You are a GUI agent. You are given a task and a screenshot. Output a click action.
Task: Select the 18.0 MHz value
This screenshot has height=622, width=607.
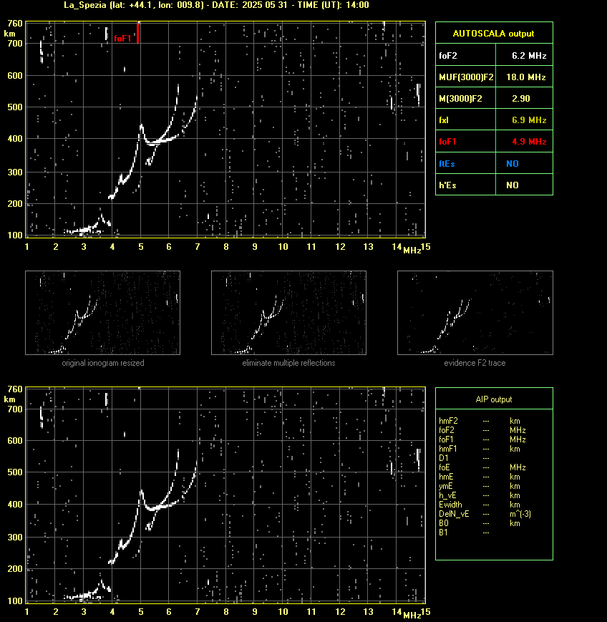tap(525, 77)
